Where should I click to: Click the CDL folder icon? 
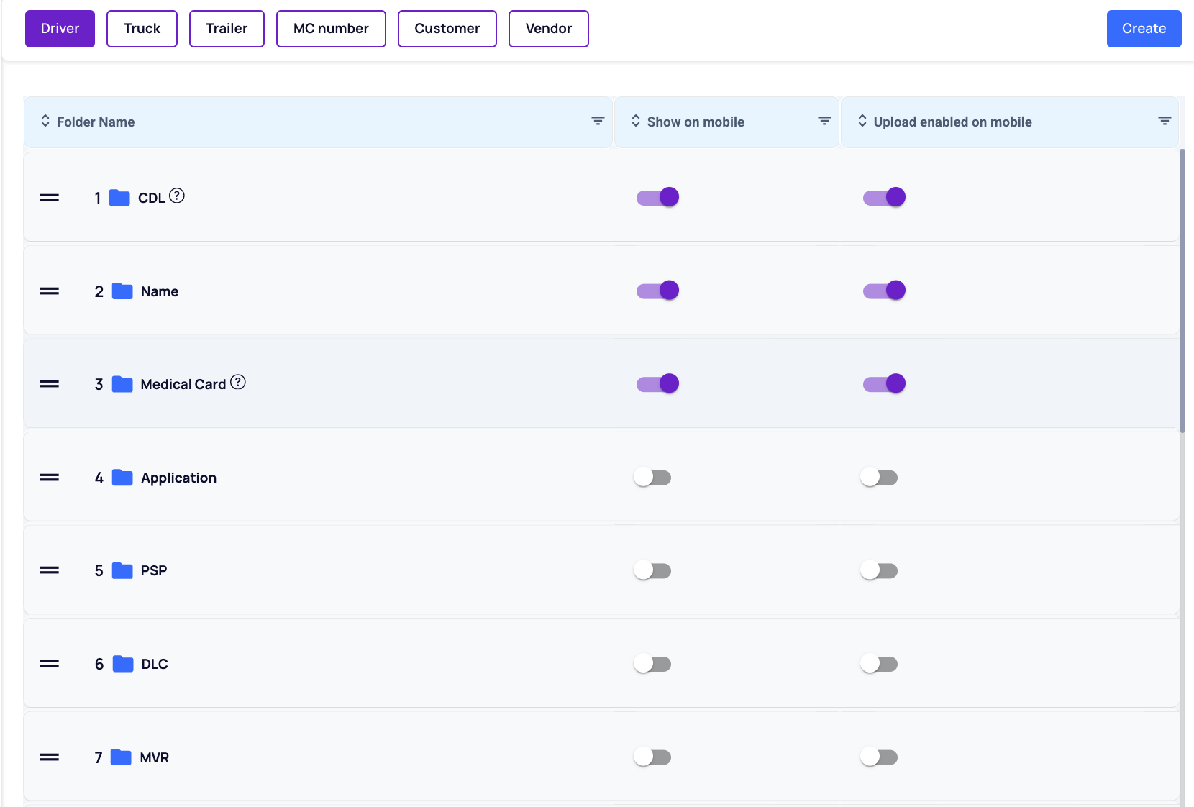pyautogui.click(x=119, y=198)
